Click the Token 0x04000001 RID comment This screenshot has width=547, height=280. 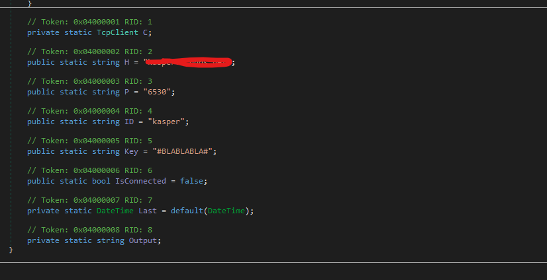click(89, 22)
